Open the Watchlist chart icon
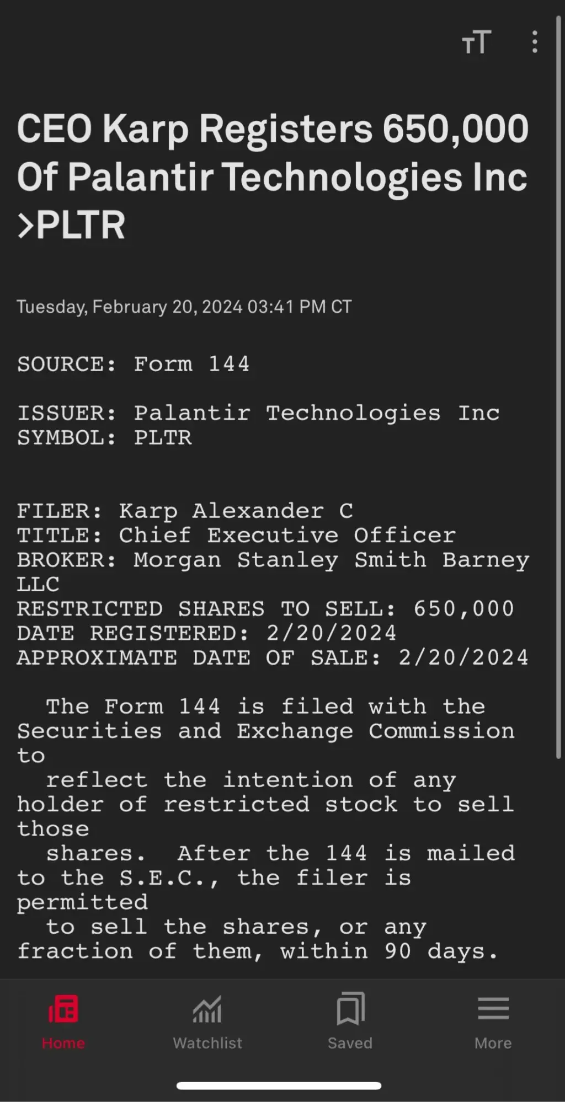The height and width of the screenshot is (1102, 565). tap(207, 1009)
